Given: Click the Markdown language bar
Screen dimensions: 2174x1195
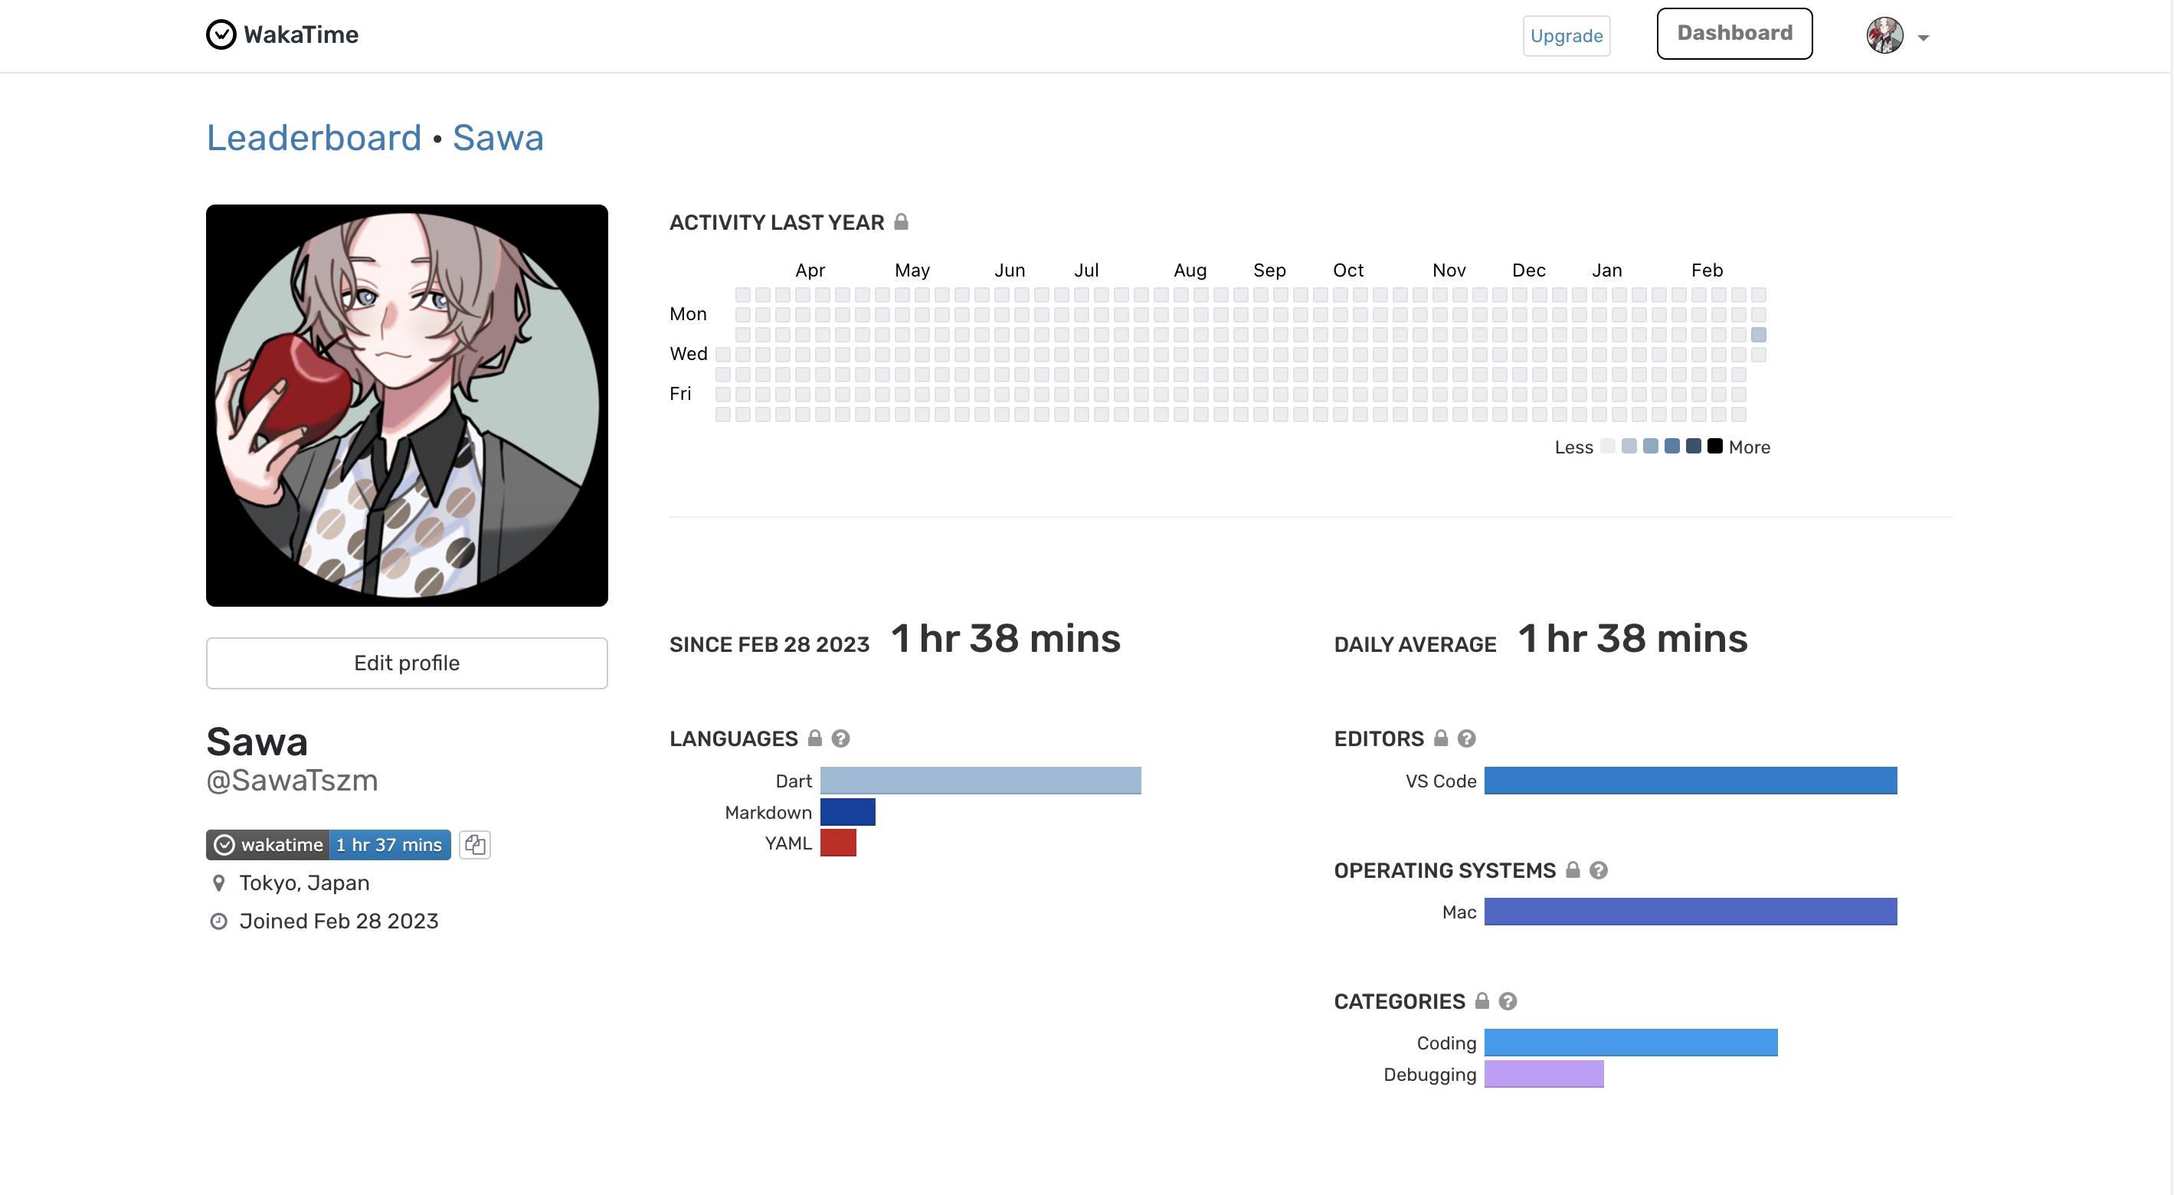Looking at the screenshot, I should point(848,812).
